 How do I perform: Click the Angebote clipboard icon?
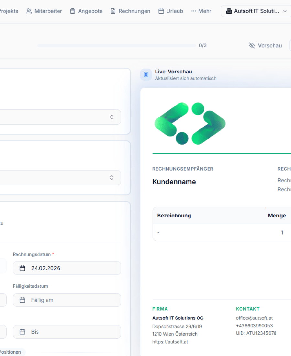(73, 11)
